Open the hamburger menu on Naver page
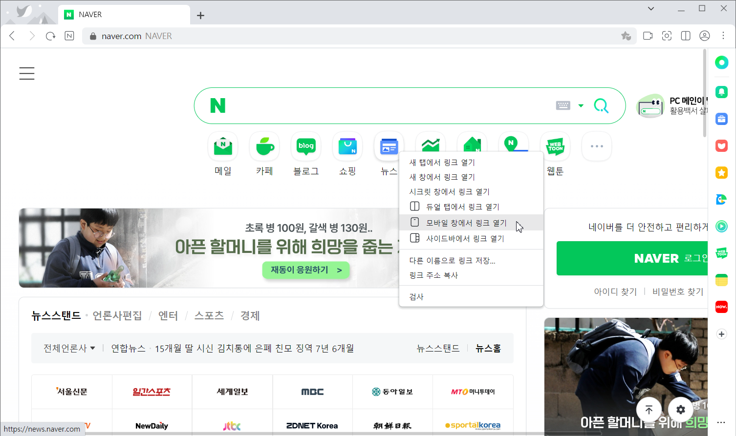The image size is (736, 436). pos(27,73)
